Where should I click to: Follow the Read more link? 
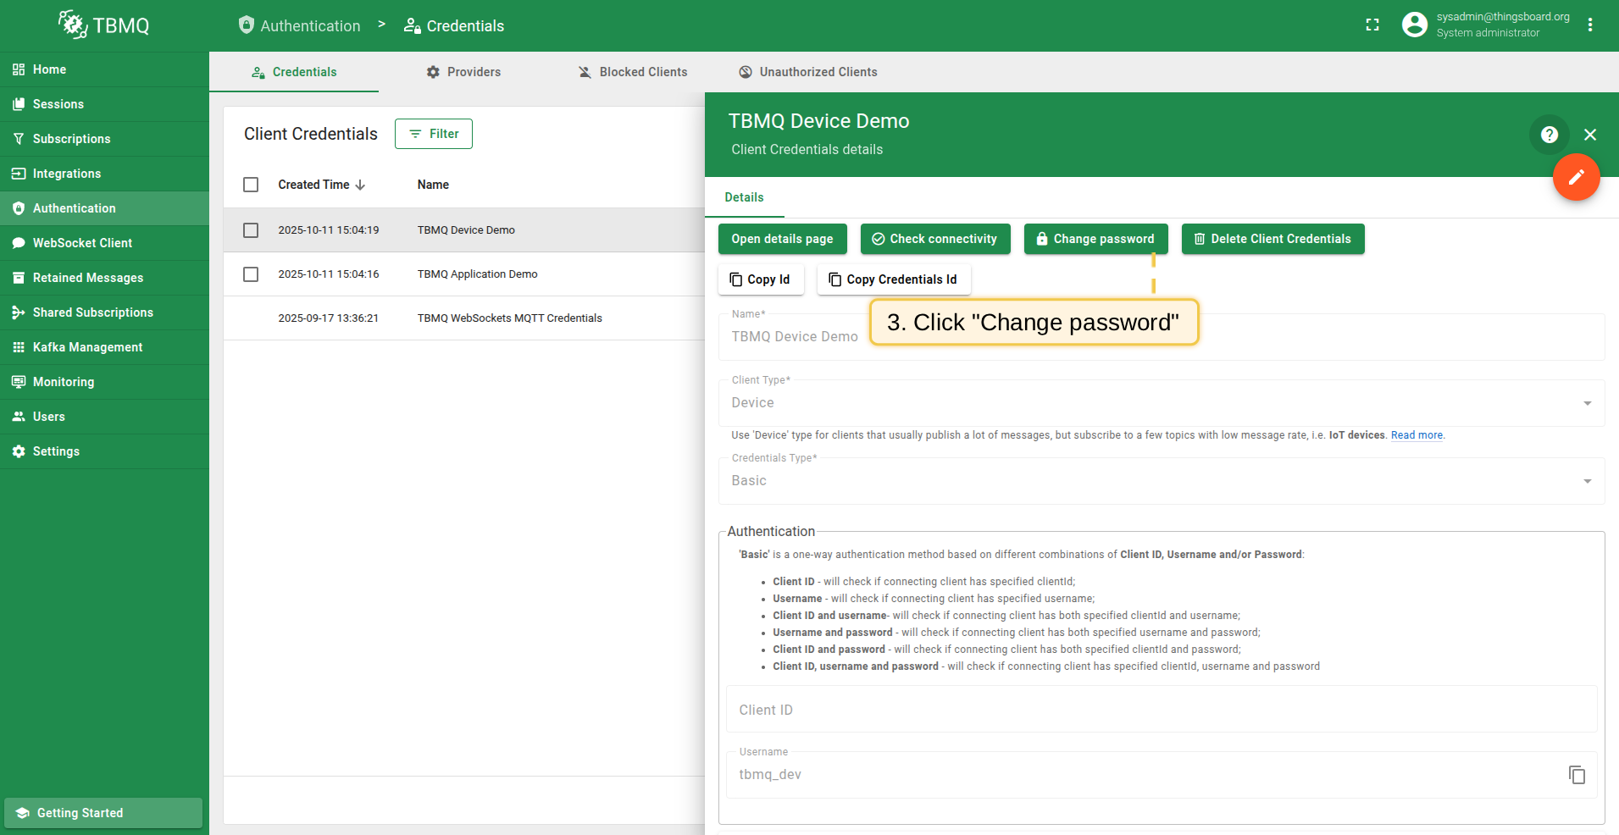click(1417, 435)
